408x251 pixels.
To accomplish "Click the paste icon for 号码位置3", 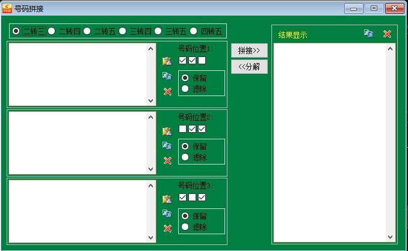I will click(x=167, y=199).
